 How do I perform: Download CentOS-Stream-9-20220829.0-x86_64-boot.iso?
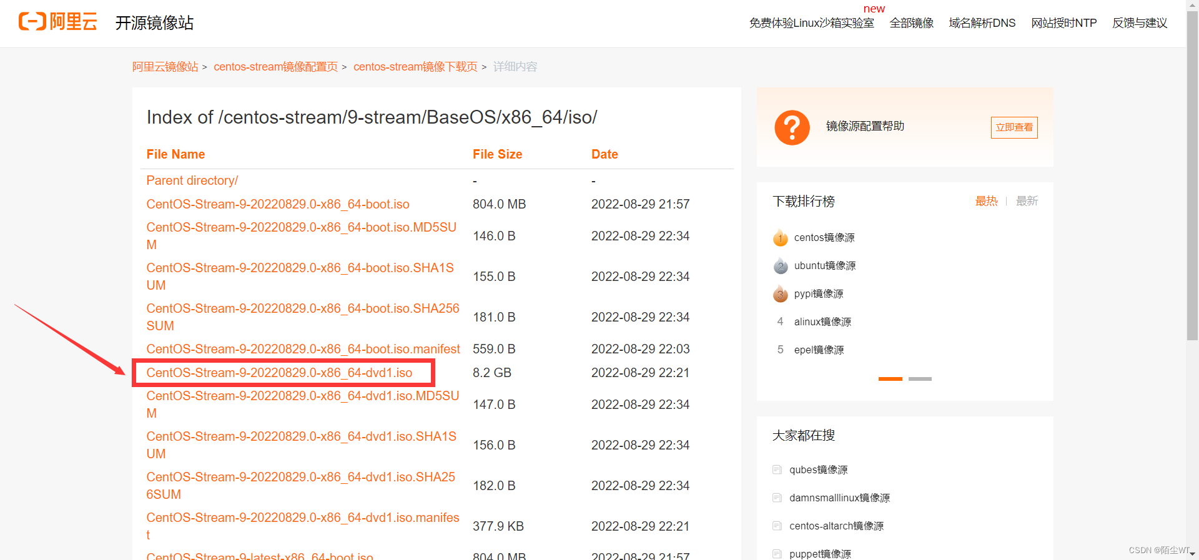click(x=278, y=204)
